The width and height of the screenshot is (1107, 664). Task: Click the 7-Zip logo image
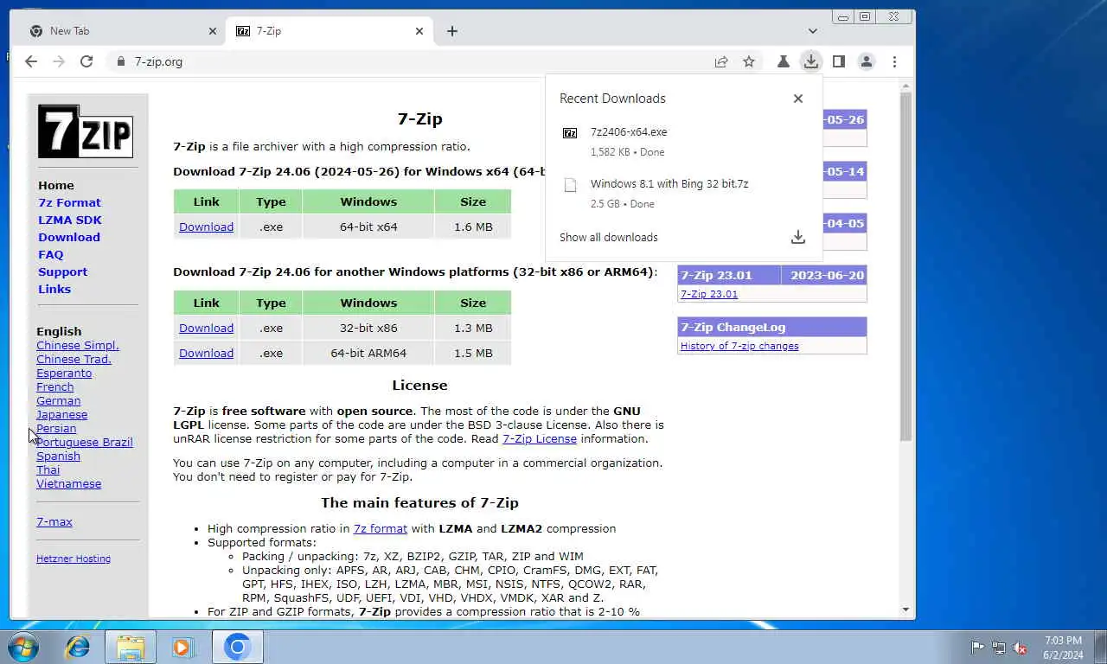tap(86, 131)
